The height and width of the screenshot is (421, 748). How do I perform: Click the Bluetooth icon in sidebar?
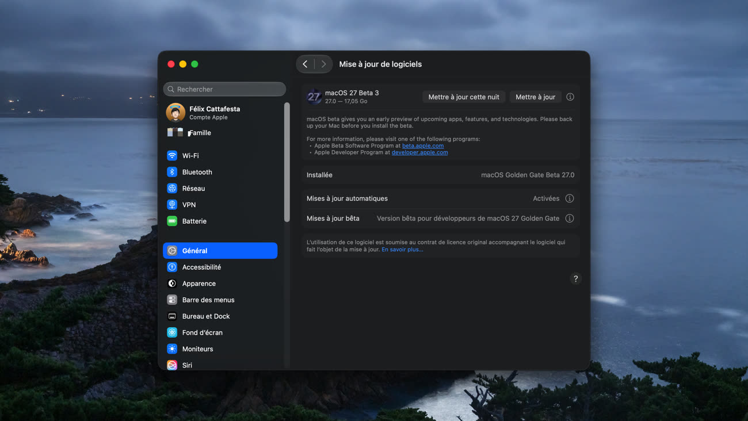tap(172, 172)
